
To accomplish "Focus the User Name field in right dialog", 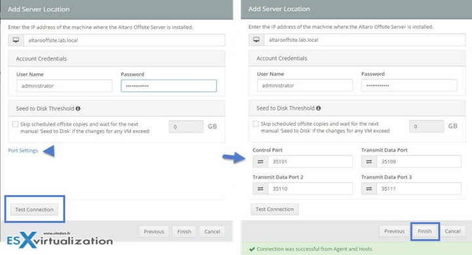I will click(x=305, y=86).
